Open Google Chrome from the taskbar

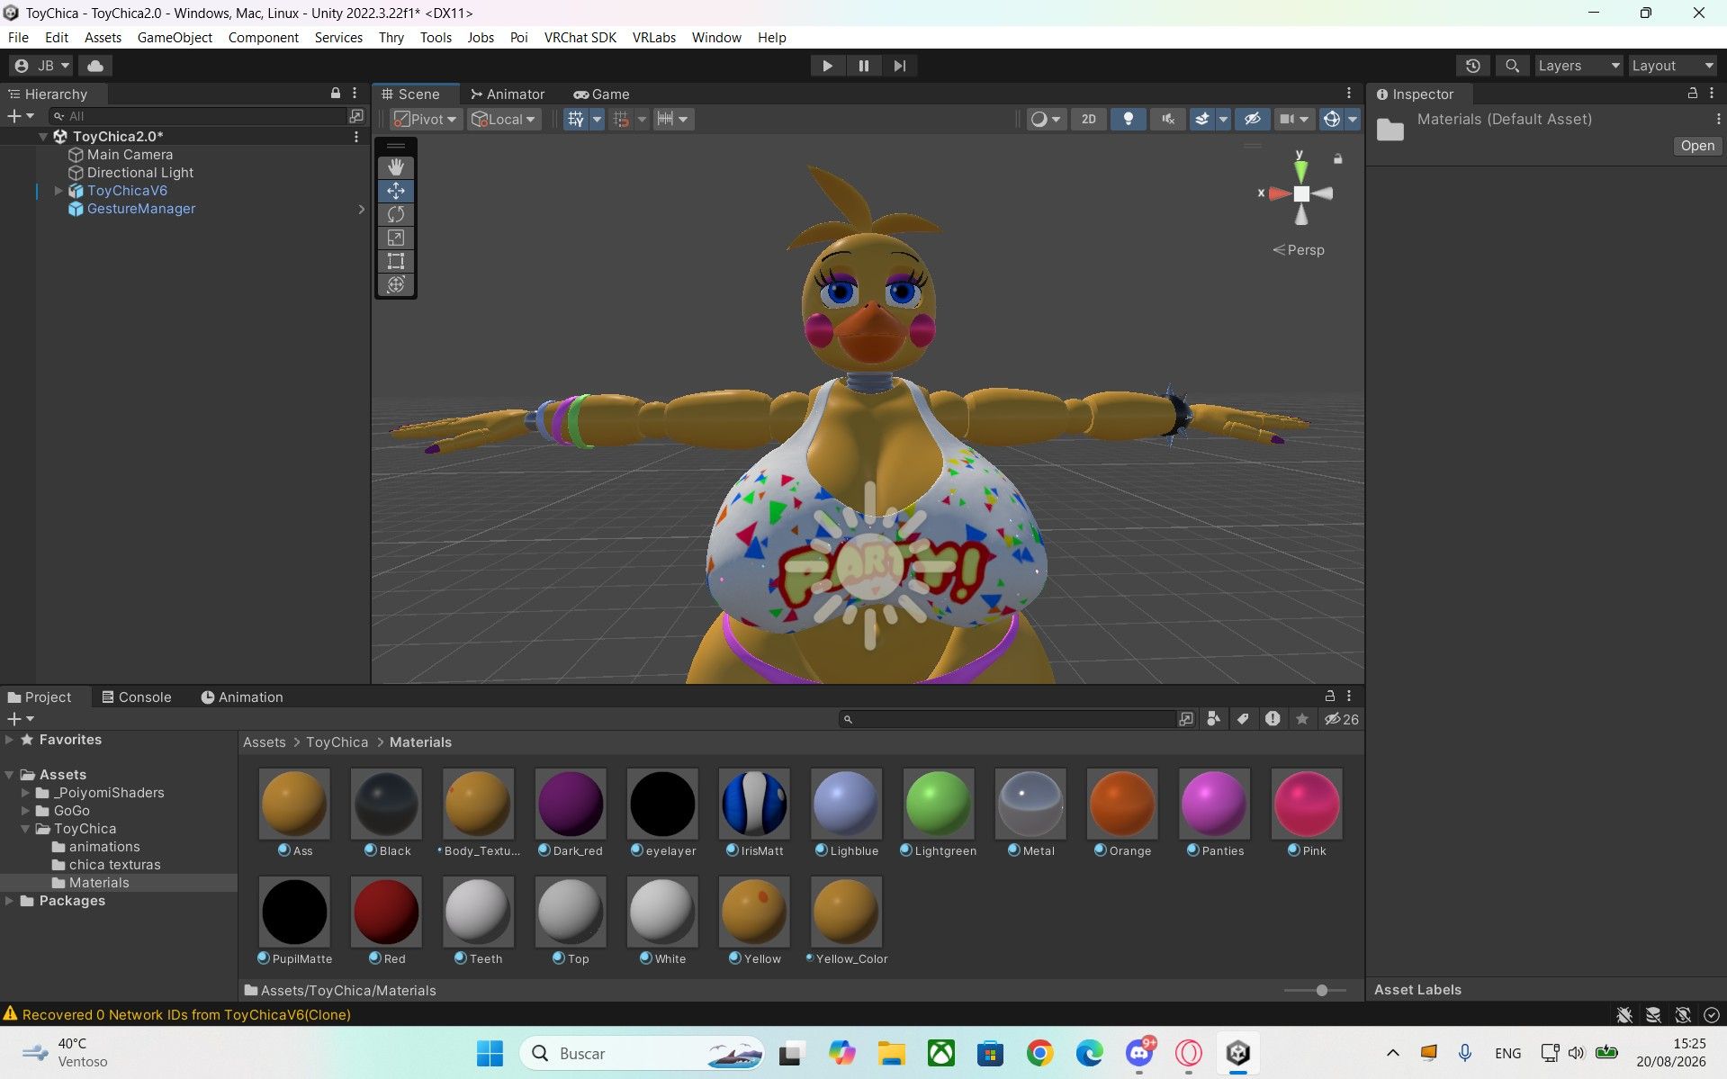(x=1040, y=1053)
